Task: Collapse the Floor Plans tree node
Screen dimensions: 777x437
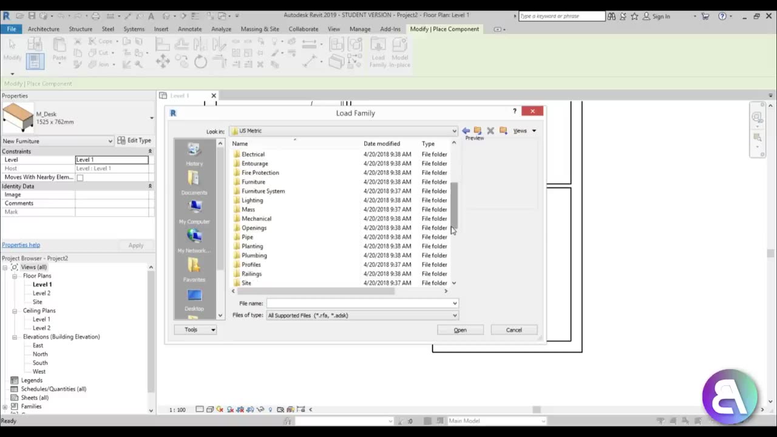Action: click(15, 276)
